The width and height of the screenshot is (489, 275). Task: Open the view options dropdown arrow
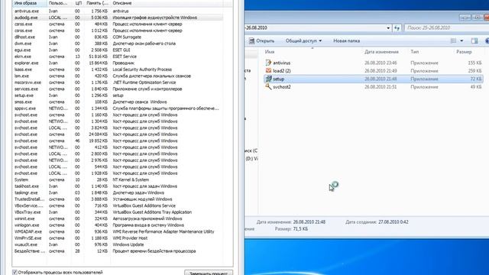[x=461, y=40]
